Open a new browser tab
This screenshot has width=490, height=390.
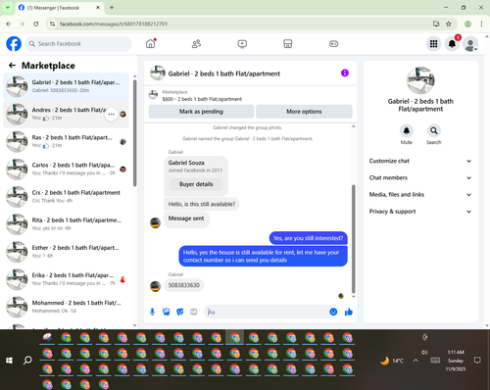(x=112, y=8)
